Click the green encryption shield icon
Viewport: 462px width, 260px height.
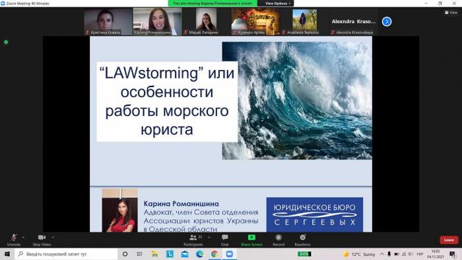pos(6,42)
